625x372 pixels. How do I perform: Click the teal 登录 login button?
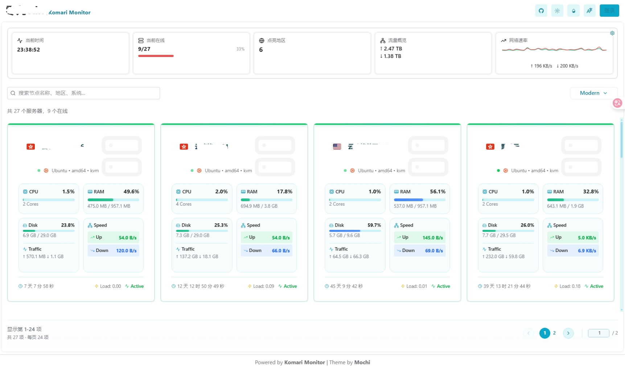[609, 11]
